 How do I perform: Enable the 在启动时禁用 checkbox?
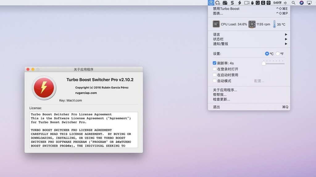pyautogui.click(x=214, y=75)
